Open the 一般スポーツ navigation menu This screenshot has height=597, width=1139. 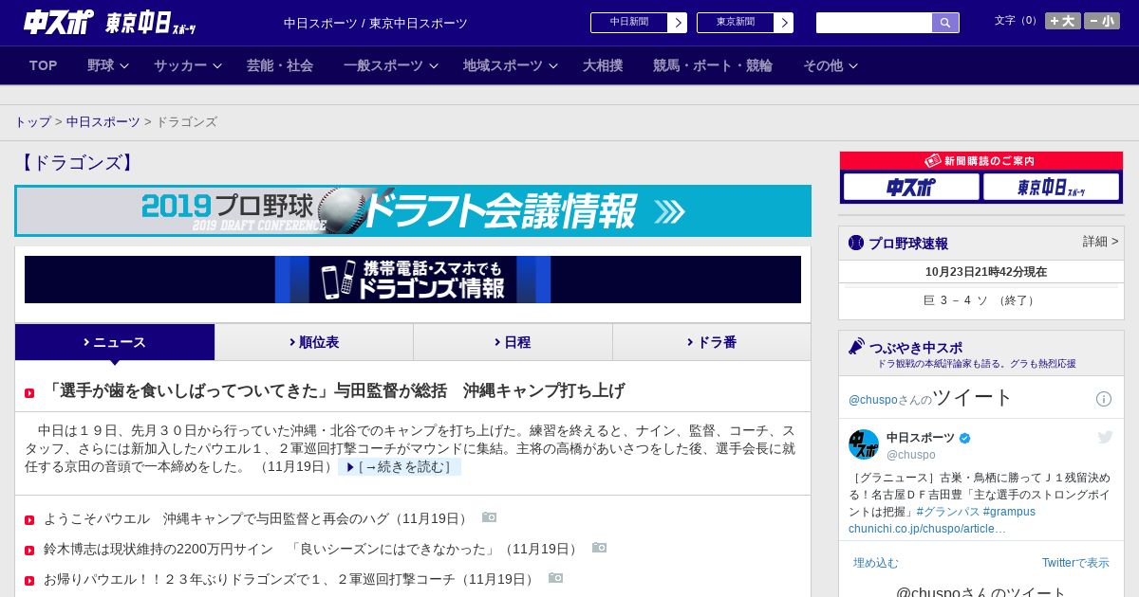(383, 65)
